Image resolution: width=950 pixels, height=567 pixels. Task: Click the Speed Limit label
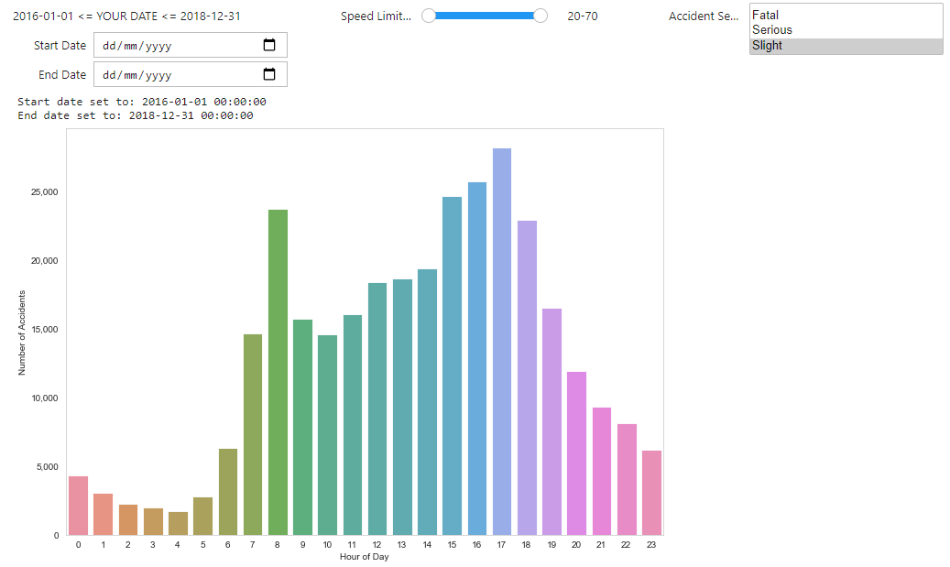tap(376, 16)
